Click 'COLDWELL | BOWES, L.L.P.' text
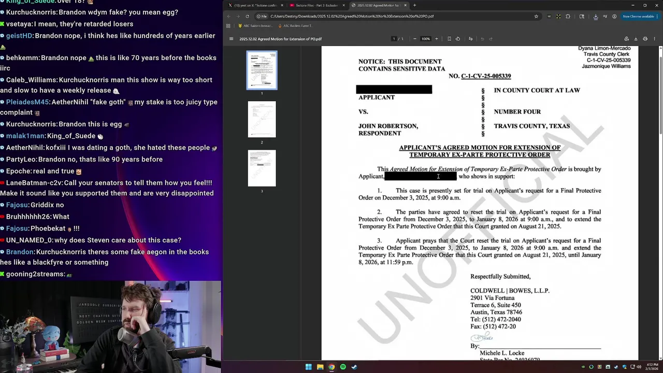Image resolution: width=663 pixels, height=373 pixels. (510, 291)
